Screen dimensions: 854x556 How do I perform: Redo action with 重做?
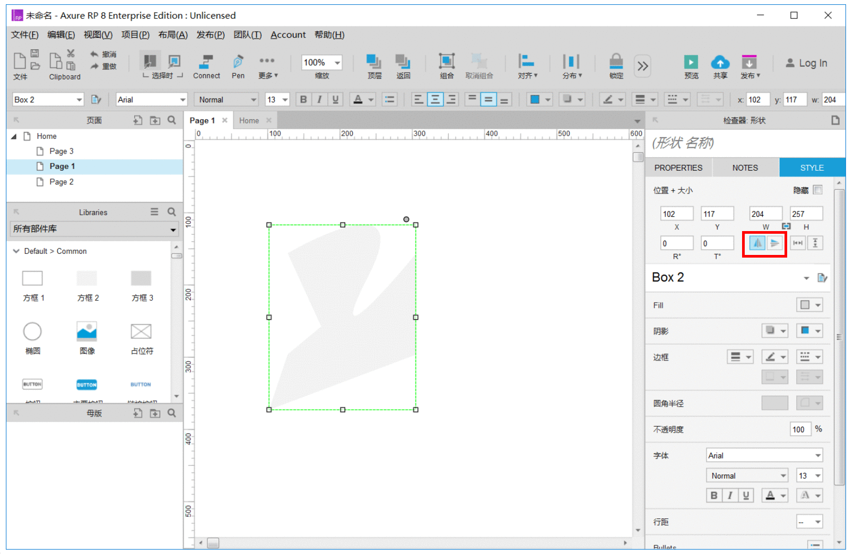click(x=103, y=66)
